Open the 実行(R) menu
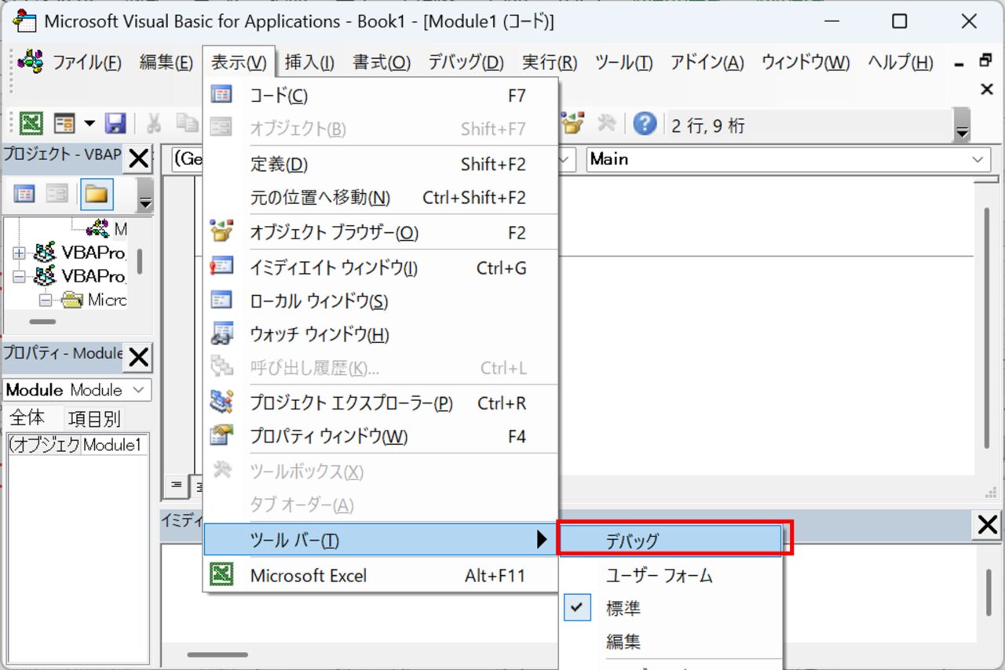Viewport: 1005px width, 670px height. (x=550, y=62)
